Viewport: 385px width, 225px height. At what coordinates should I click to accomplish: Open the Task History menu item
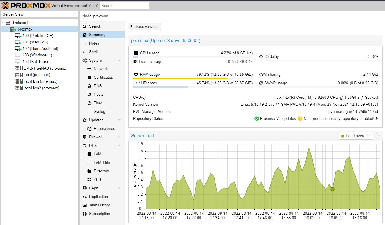click(102, 205)
